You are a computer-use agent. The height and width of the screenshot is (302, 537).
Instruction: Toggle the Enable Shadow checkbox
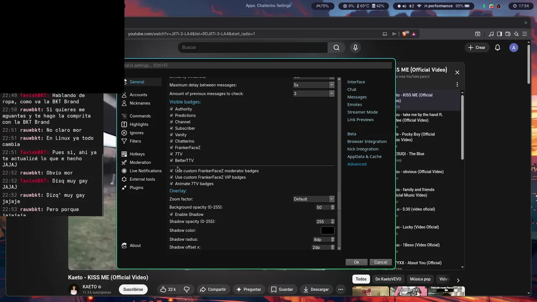171,214
